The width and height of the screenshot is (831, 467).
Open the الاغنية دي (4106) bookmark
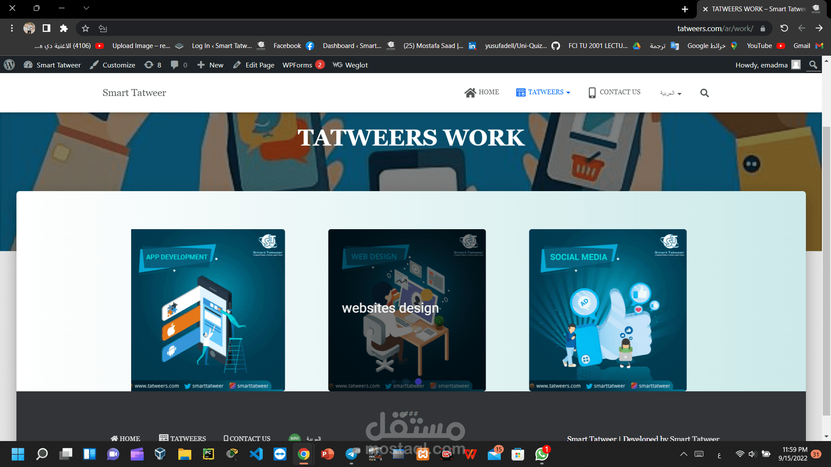point(69,46)
